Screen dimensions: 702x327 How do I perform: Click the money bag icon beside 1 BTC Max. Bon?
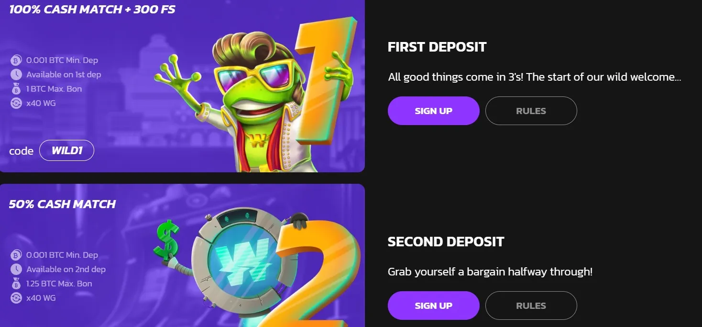[x=16, y=89]
